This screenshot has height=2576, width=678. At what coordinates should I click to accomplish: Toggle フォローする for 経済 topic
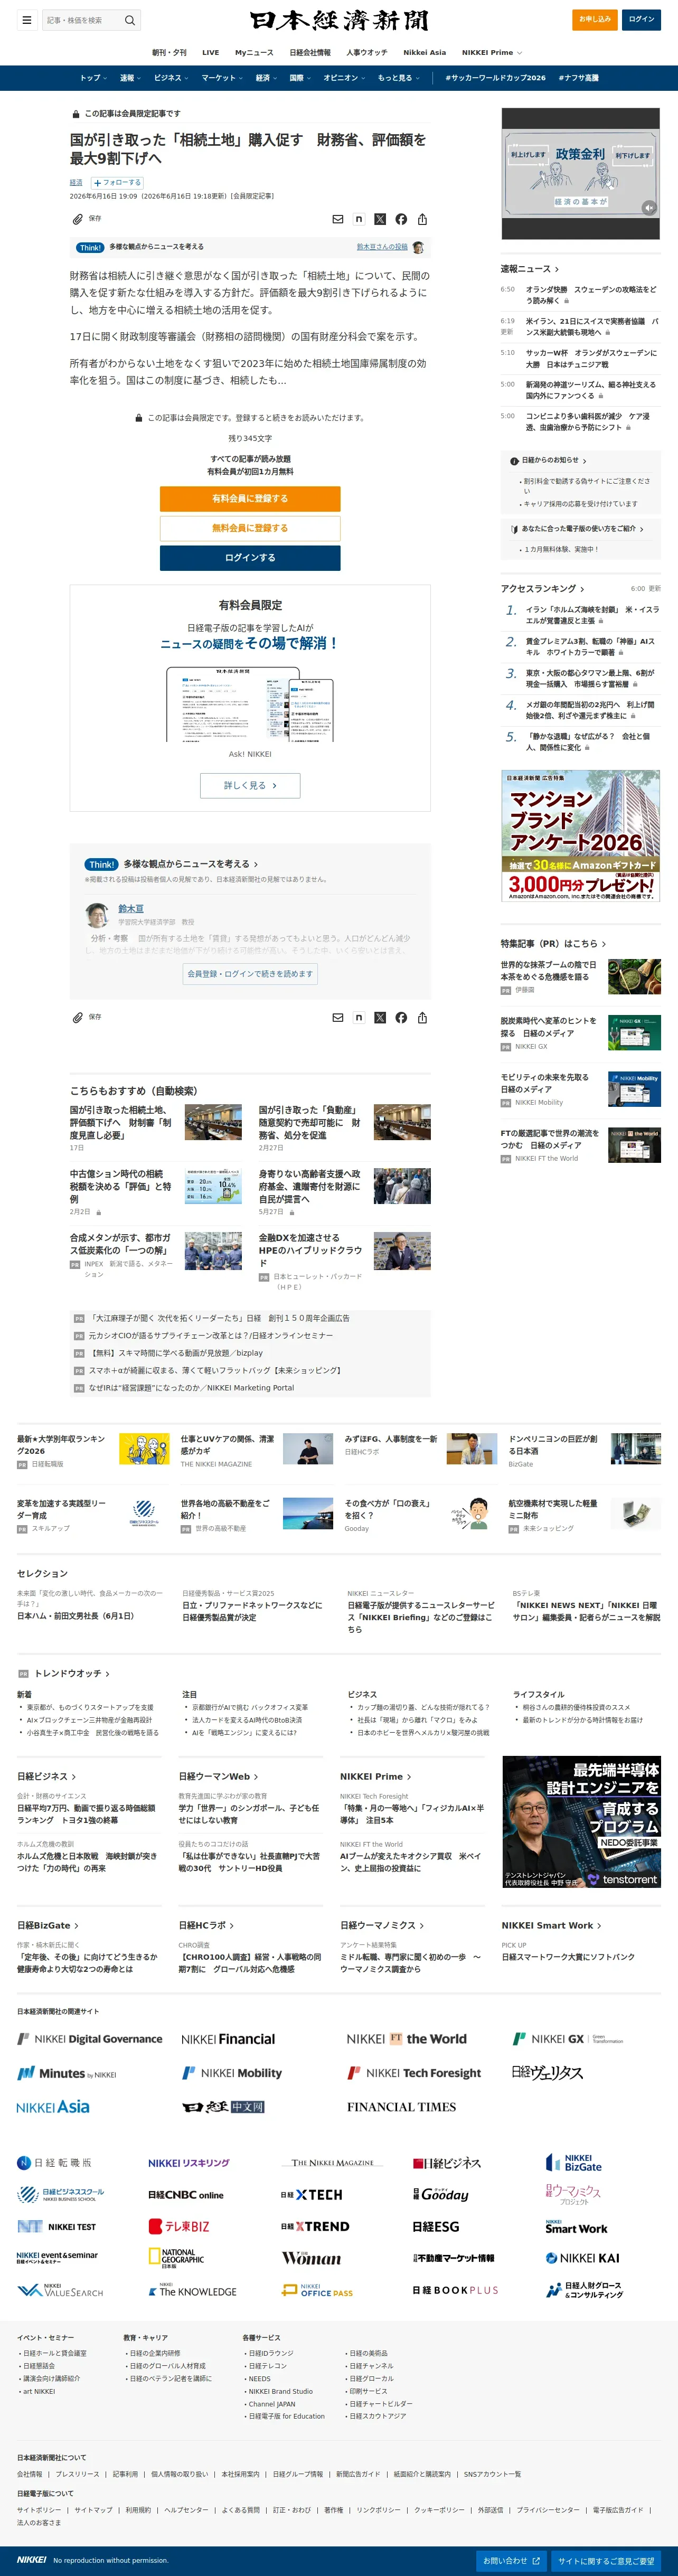[117, 183]
